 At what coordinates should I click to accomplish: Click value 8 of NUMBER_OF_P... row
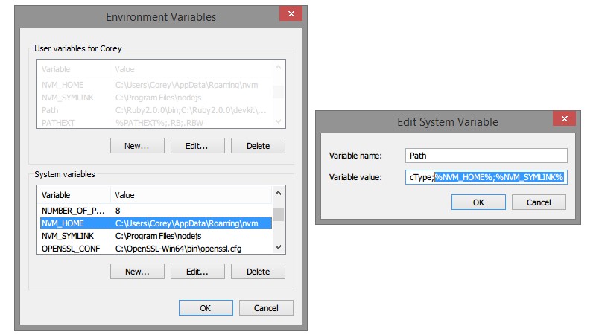118,211
